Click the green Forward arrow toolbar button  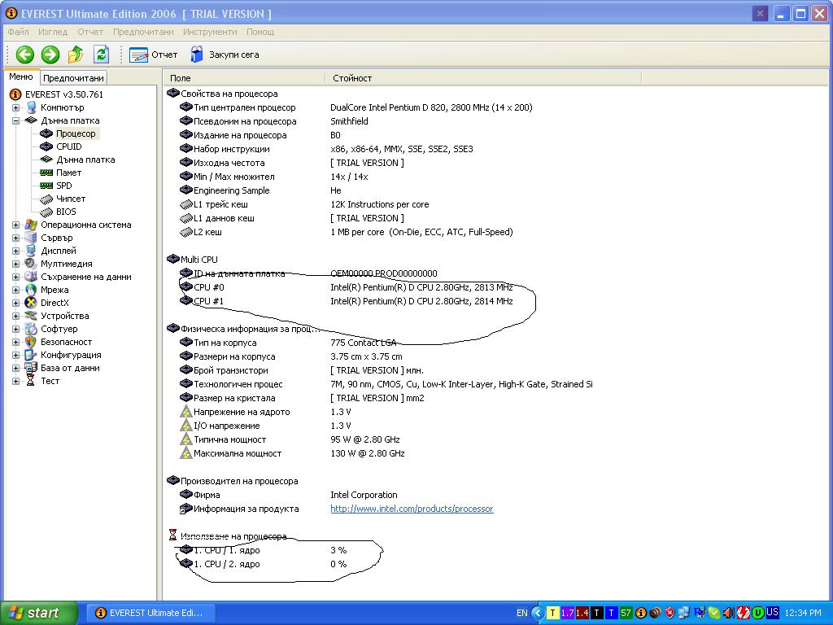pyautogui.click(x=50, y=55)
